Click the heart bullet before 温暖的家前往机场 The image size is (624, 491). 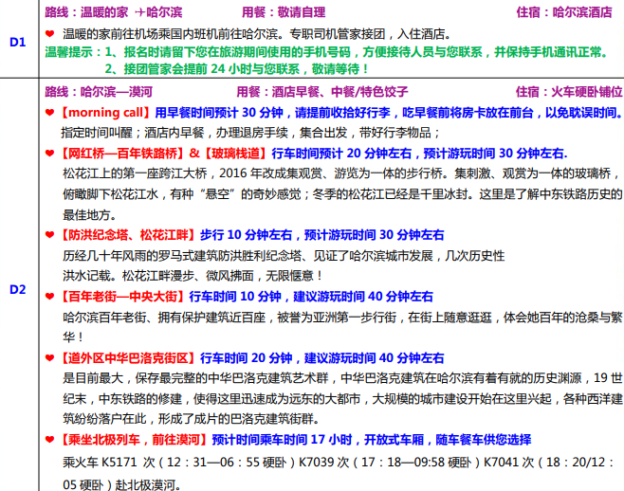coord(50,34)
